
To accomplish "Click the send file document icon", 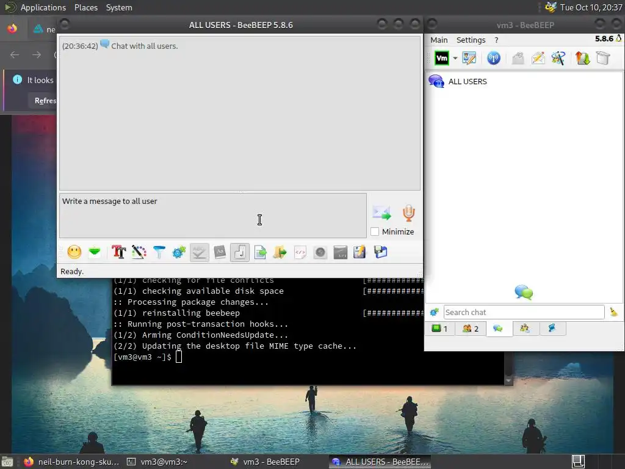I will click(260, 252).
